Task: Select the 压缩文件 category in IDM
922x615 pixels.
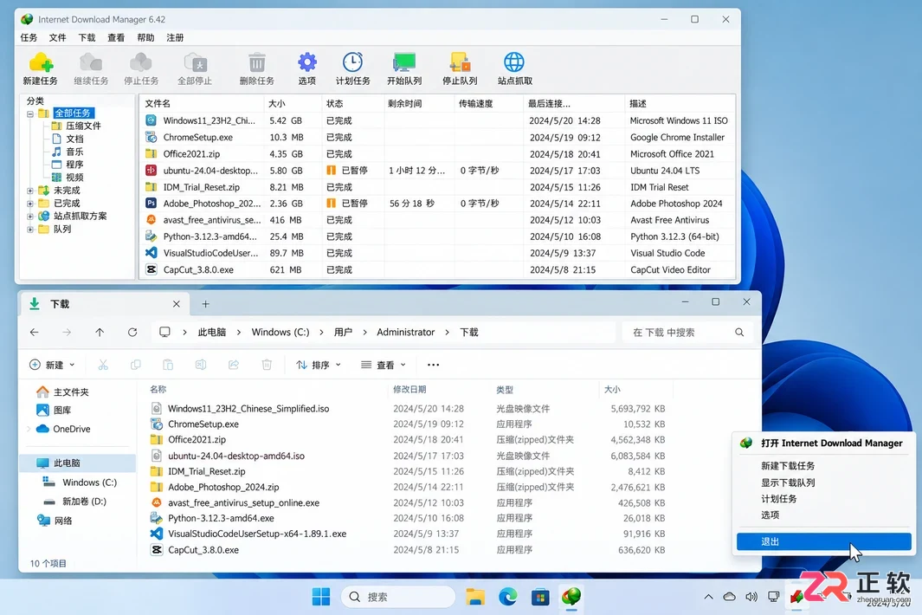Action: click(x=83, y=126)
